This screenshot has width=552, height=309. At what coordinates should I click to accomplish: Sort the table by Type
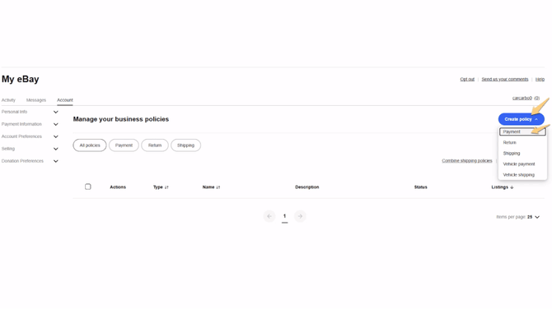coord(161,187)
